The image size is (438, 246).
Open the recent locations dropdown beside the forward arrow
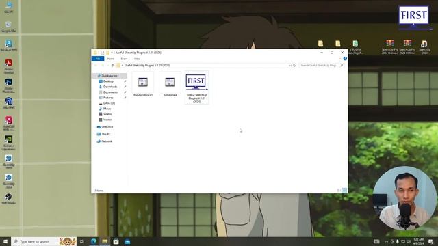(108, 66)
